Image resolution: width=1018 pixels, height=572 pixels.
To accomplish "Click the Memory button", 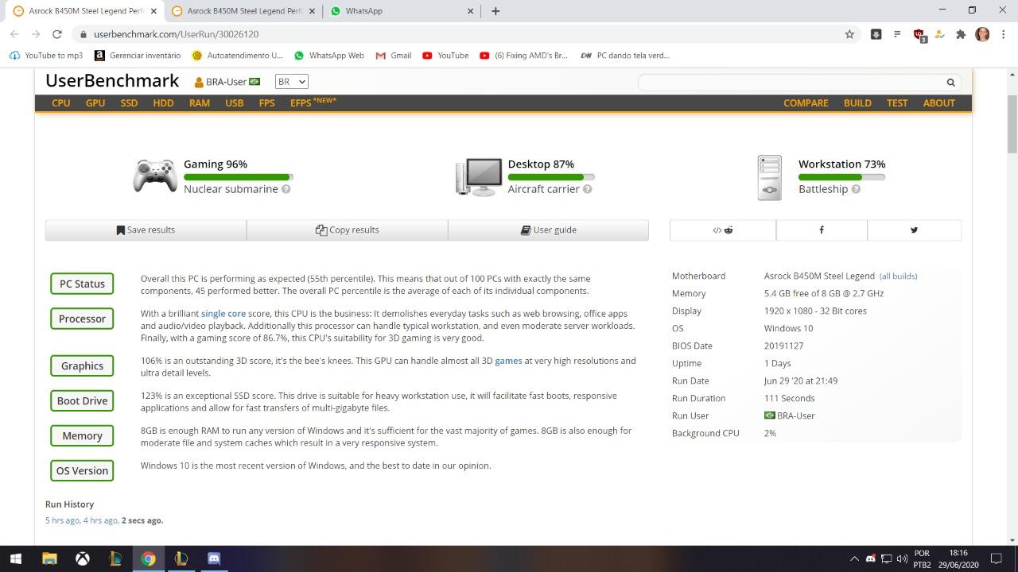I will click(82, 436).
